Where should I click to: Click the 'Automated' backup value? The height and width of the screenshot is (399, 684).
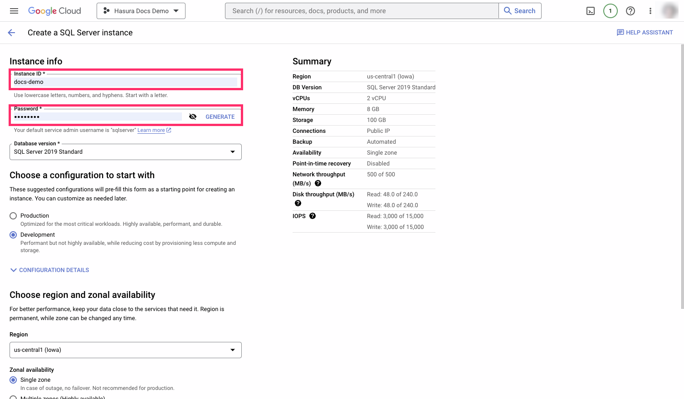[381, 142]
